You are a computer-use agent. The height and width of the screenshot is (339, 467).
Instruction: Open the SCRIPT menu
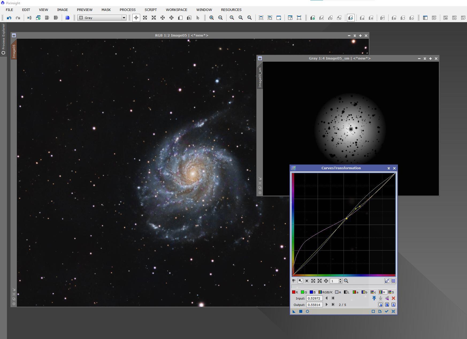[x=151, y=10]
